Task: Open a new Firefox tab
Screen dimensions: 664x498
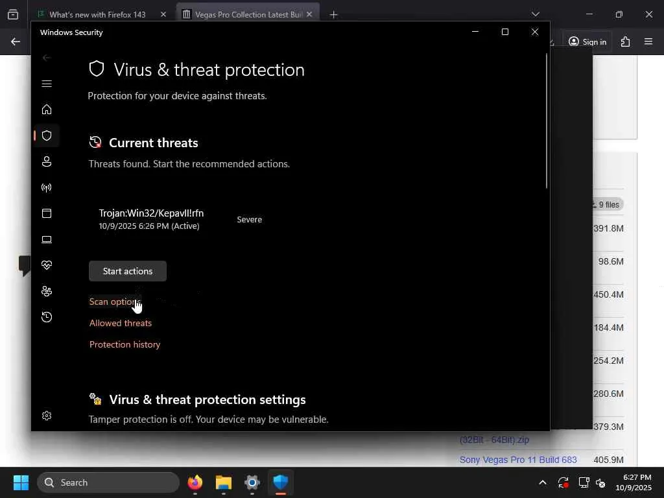Action: click(x=334, y=15)
